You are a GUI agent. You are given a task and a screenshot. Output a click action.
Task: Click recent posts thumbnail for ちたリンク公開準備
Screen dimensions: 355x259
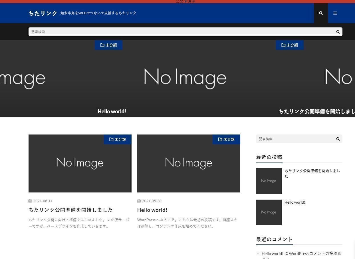pos(269,181)
